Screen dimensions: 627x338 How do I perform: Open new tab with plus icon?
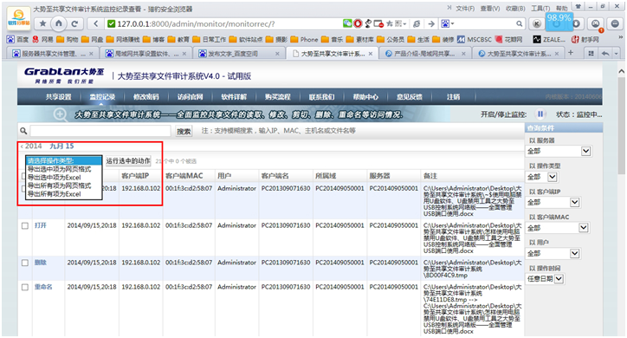[571, 53]
